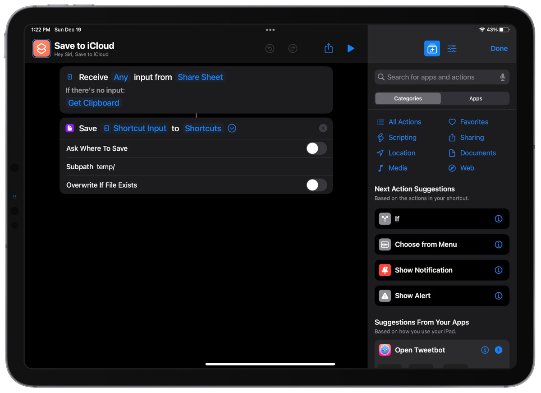Open Documents category

pos(472,153)
